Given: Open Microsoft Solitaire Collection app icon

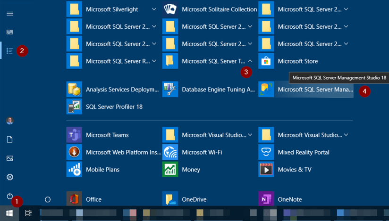Looking at the screenshot, I should [x=170, y=9].
